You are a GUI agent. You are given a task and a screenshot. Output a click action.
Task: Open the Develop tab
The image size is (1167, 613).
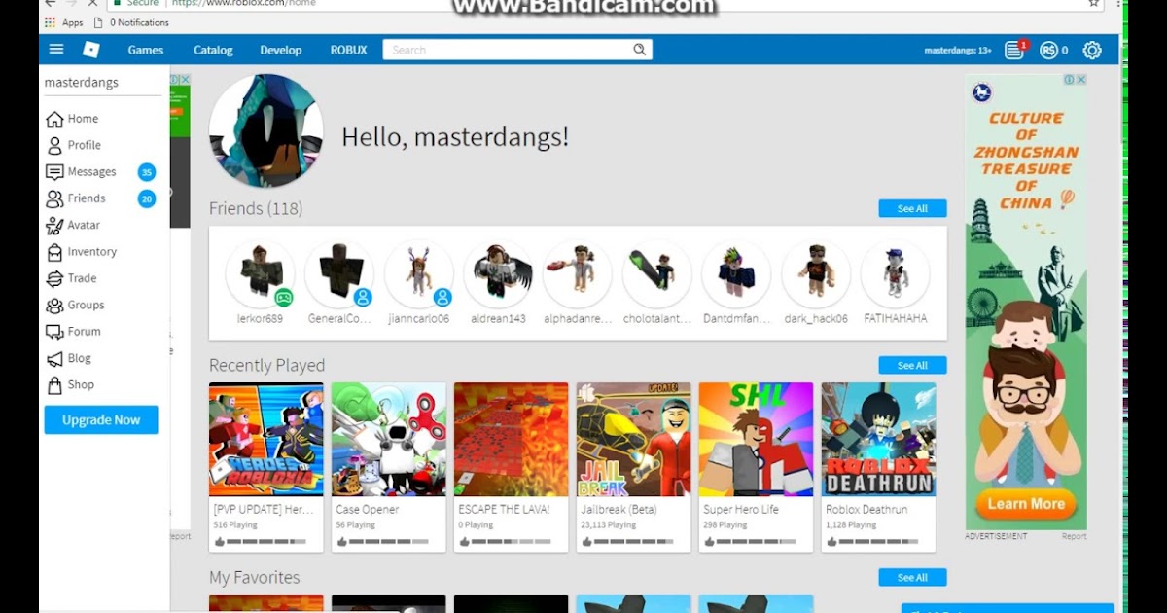[x=281, y=50]
